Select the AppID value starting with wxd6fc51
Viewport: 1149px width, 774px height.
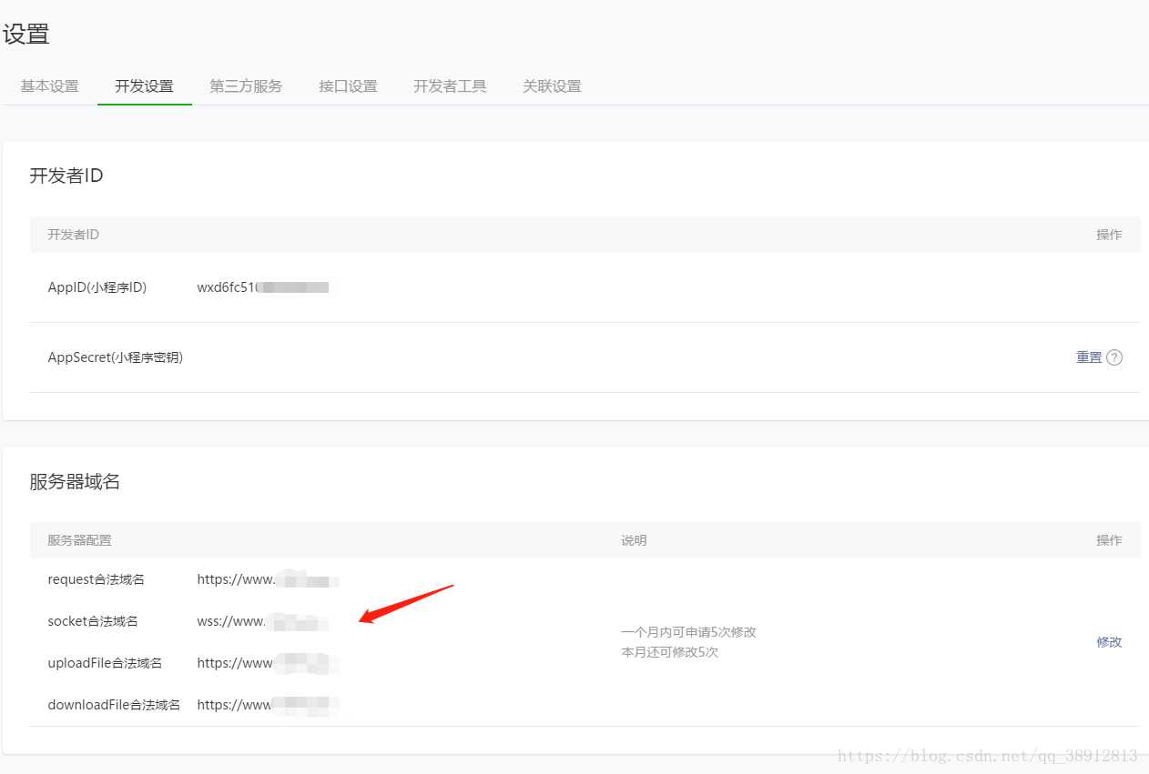tap(262, 287)
